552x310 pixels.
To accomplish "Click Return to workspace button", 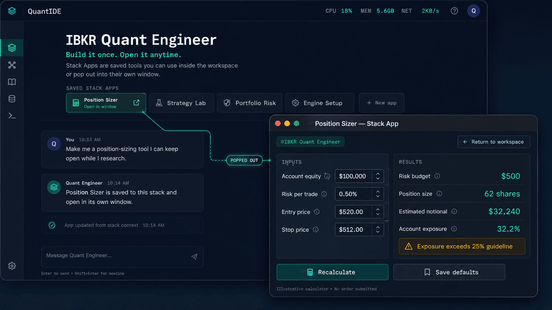I will click(494, 142).
